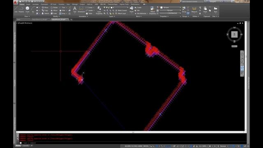Expand the Annotation panel
Image resolution: width=263 pixels, height=148 pixels.
pyautogui.click(x=83, y=16)
